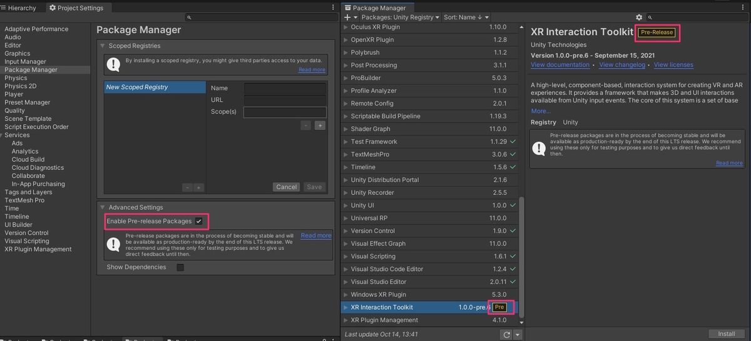Select Visual Effect Graph package row
Viewport: 751px width, 341px height.
[429, 244]
